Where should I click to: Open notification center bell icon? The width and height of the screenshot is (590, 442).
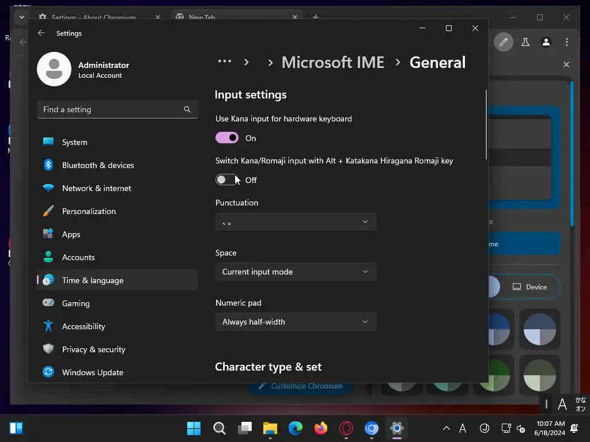point(574,428)
